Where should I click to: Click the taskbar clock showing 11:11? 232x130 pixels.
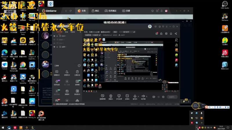point(221,127)
